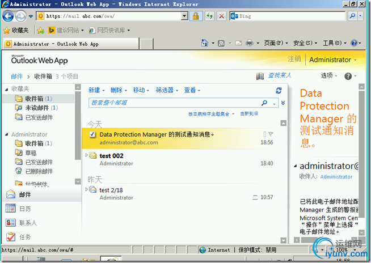This screenshot has height=263, width=371.
Task: Open the 删除 delete dropdown
Action: point(119,90)
